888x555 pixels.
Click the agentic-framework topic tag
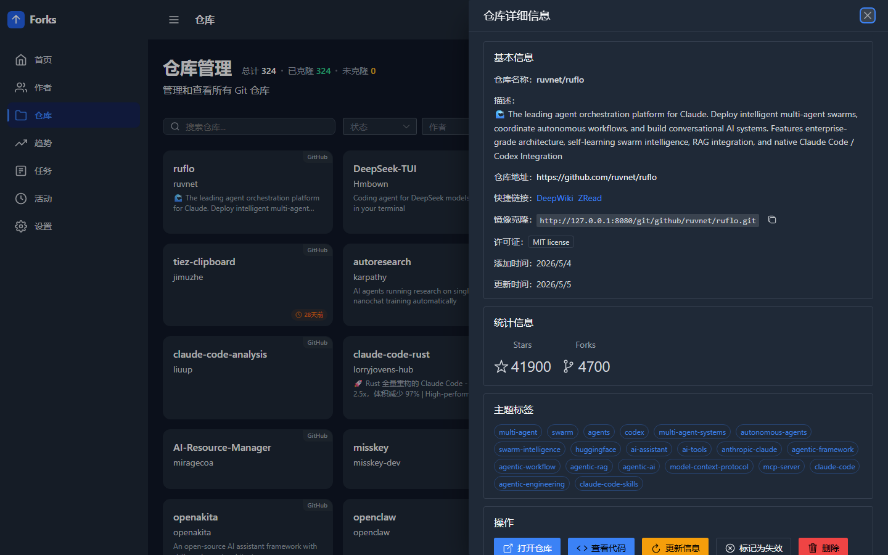(823, 450)
